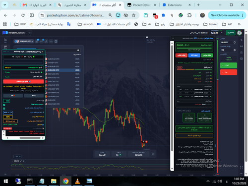Show more bookmarks with the chevron
Image resolution: width=248 pixels, height=186 pixels.
click(239, 24)
